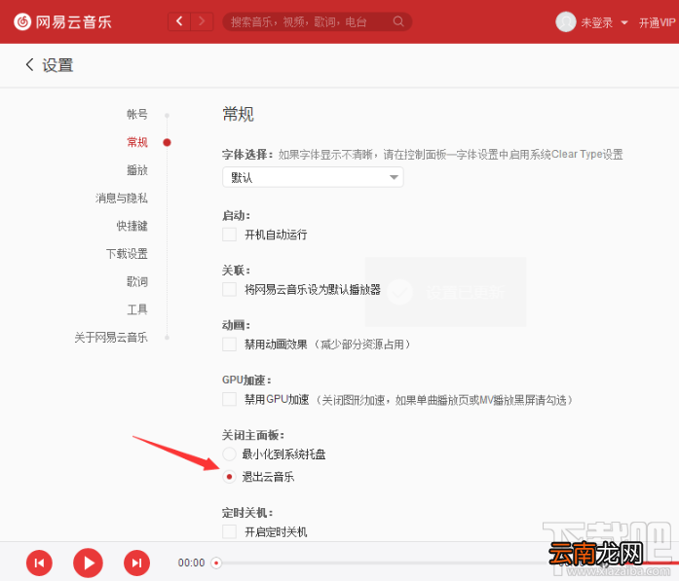
Task: Click the NetEase Cloud Music logo icon
Action: click(22, 21)
